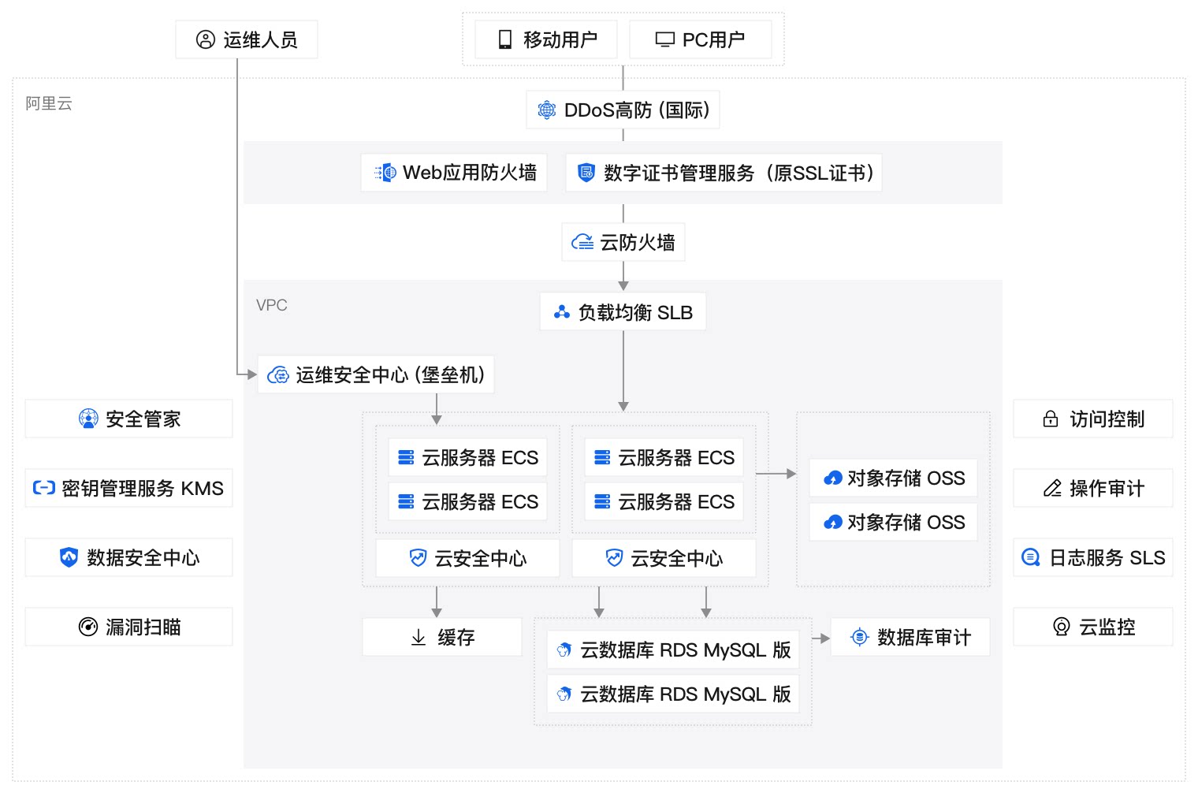1198x804 pixels.
Task: Click the person icon beside 运维人员
Action: (x=206, y=39)
